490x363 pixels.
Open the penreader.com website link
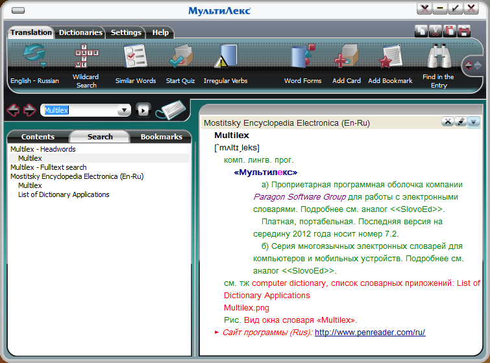(370, 332)
